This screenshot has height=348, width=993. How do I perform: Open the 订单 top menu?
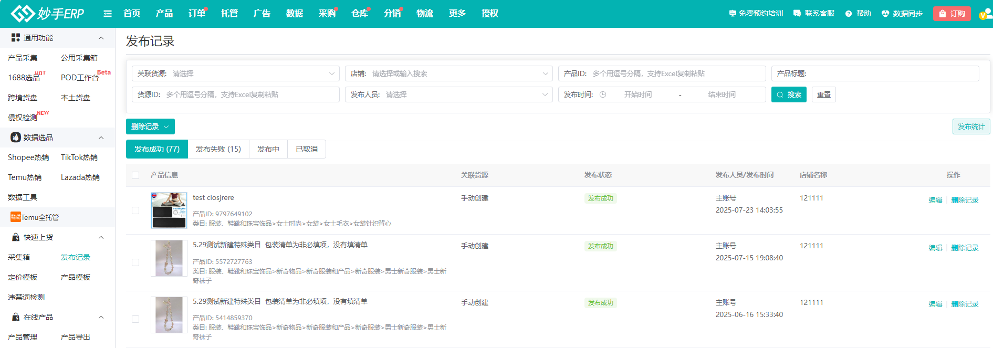pyautogui.click(x=196, y=14)
